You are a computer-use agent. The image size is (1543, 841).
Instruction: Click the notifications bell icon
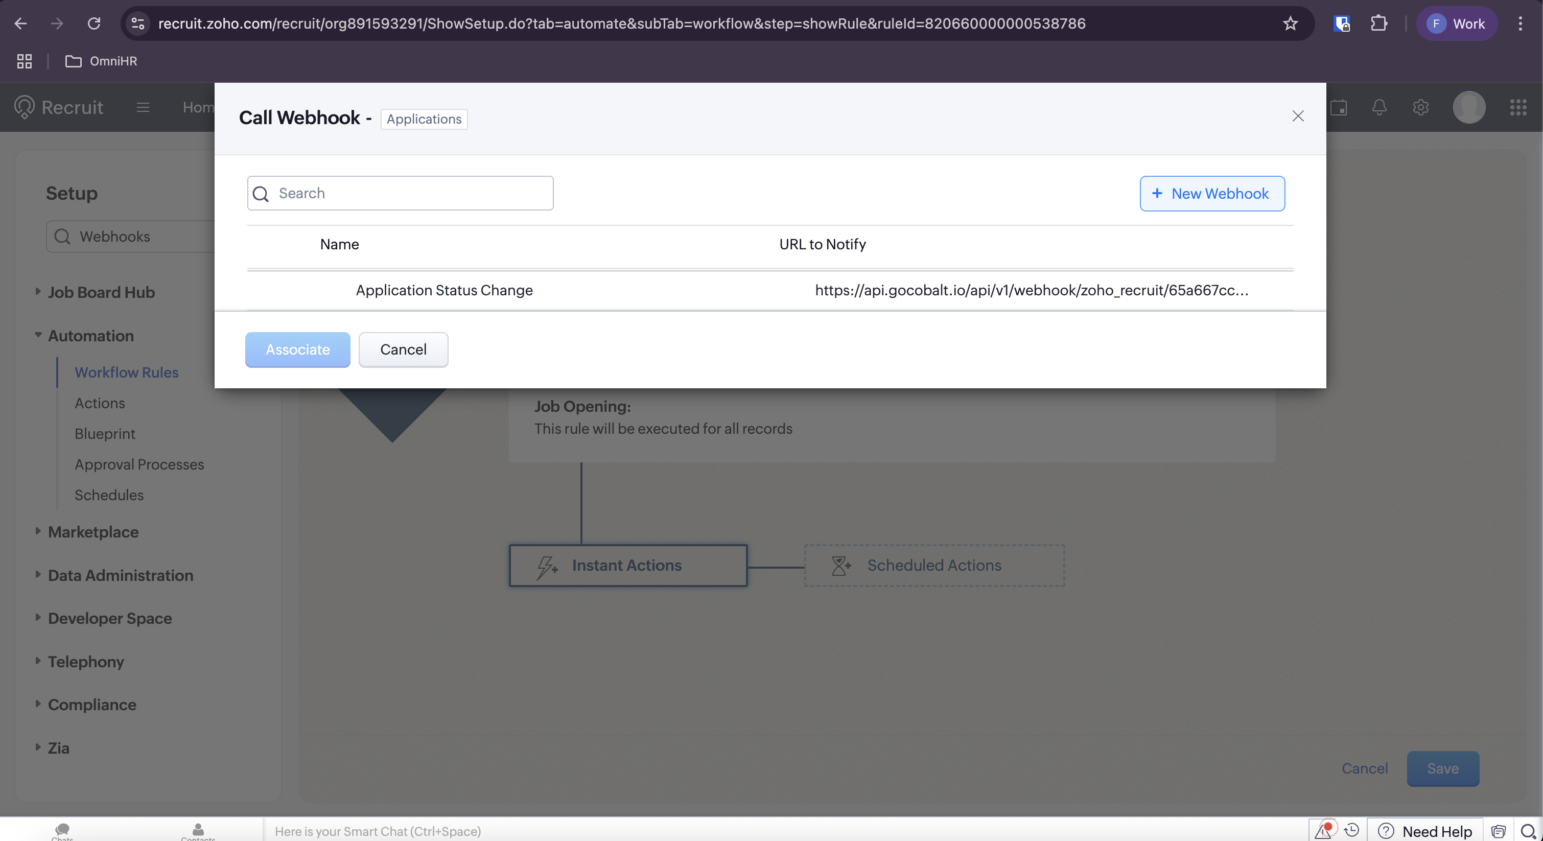1379,107
